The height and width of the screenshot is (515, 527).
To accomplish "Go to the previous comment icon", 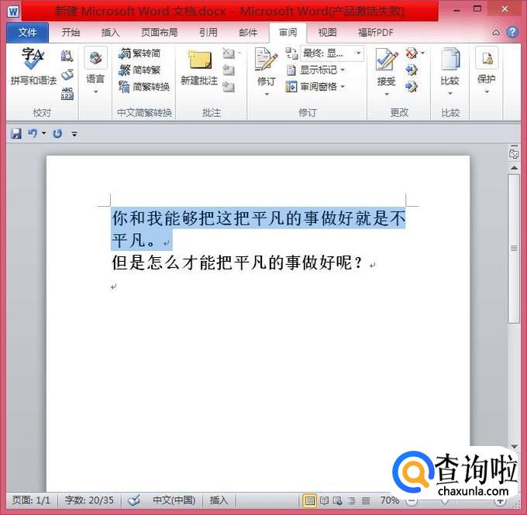I will (229, 70).
